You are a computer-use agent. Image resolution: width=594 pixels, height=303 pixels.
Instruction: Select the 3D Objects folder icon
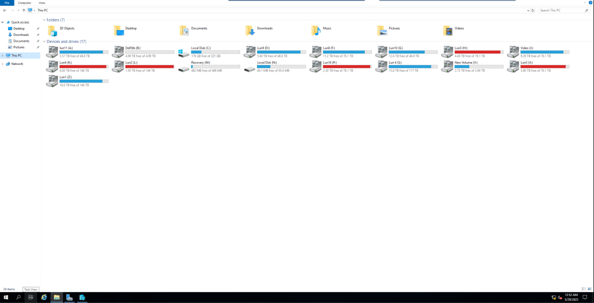pos(53,31)
